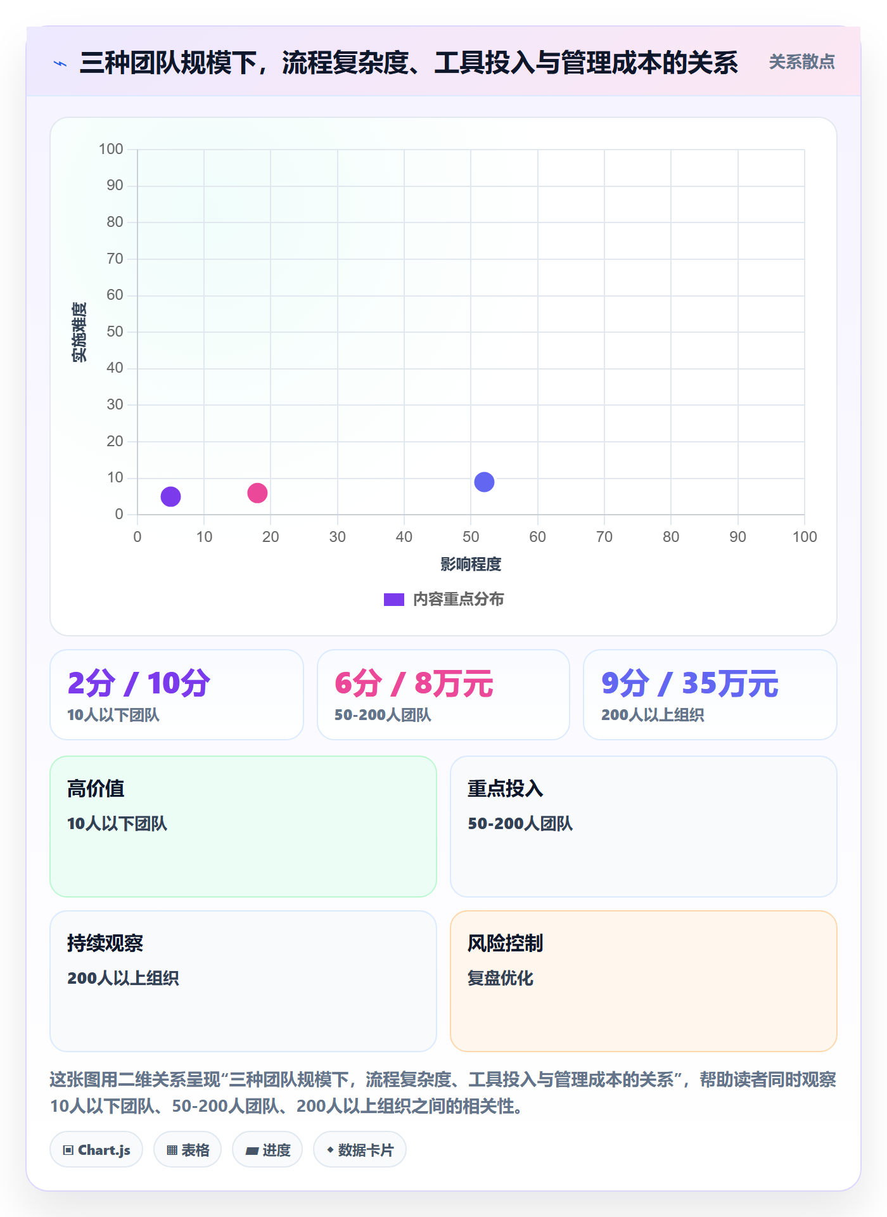Open the 持续观察 quadrant card
Image resolution: width=887 pixels, height=1217 pixels.
243,981
